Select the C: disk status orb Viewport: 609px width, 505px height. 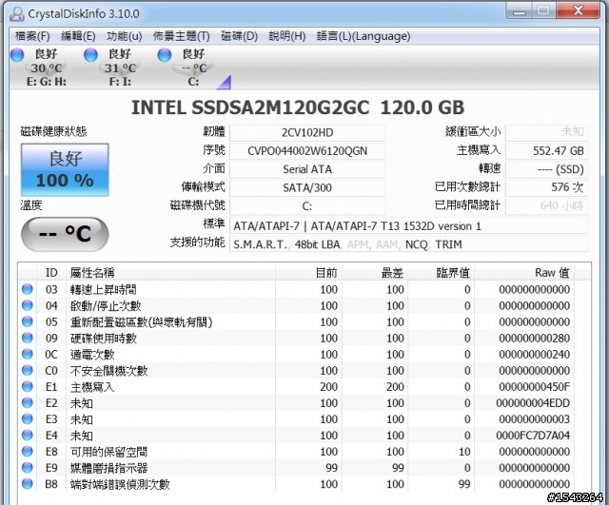pyautogui.click(x=166, y=55)
